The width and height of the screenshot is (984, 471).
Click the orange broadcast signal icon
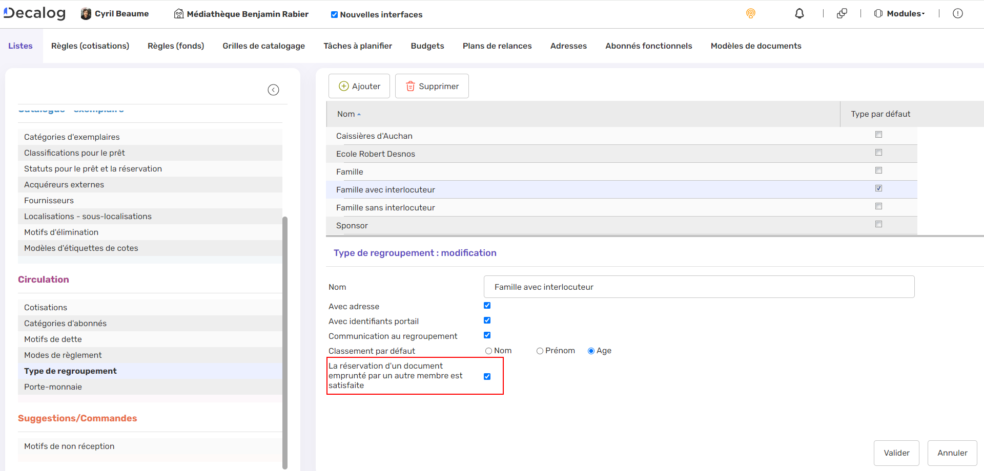point(750,14)
